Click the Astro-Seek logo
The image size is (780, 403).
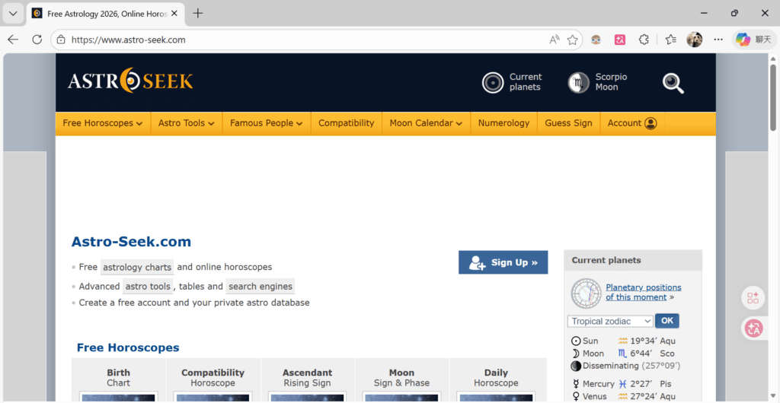point(130,81)
